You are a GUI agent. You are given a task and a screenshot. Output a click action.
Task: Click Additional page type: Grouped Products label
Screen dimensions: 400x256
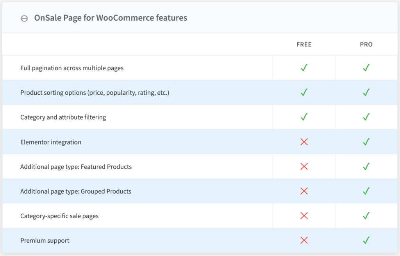coord(76,191)
